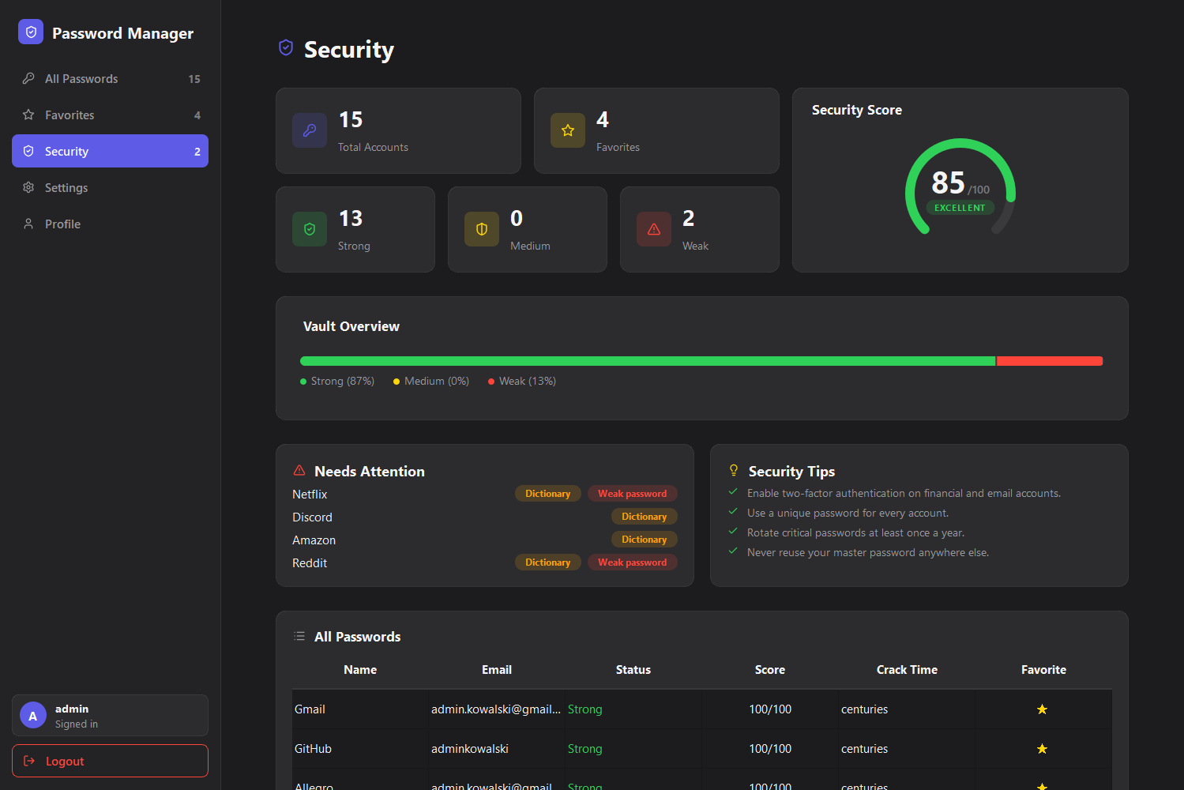Screen dimensions: 1184x790
Task: Click the red Weak segment of vault bar
Action: click(1050, 361)
